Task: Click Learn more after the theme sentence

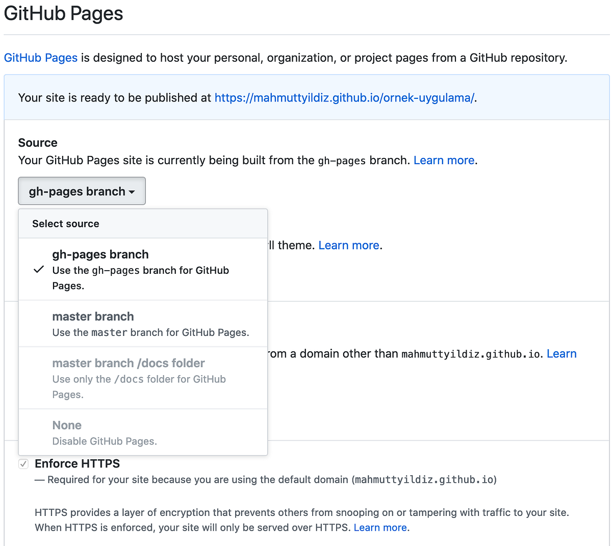Action: (x=348, y=245)
